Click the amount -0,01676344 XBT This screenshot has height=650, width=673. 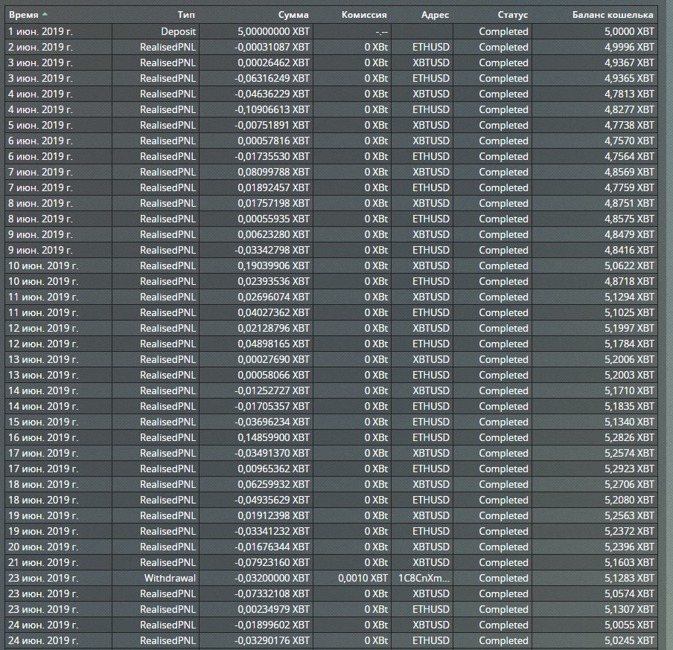pyautogui.click(x=272, y=547)
